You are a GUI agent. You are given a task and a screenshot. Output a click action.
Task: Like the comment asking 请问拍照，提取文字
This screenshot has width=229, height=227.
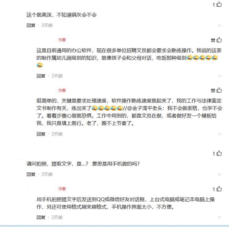[x=219, y=153]
